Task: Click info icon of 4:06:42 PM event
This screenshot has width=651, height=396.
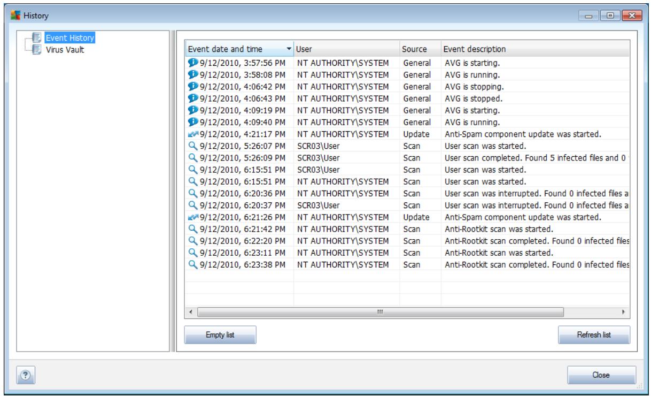Action: [x=193, y=87]
